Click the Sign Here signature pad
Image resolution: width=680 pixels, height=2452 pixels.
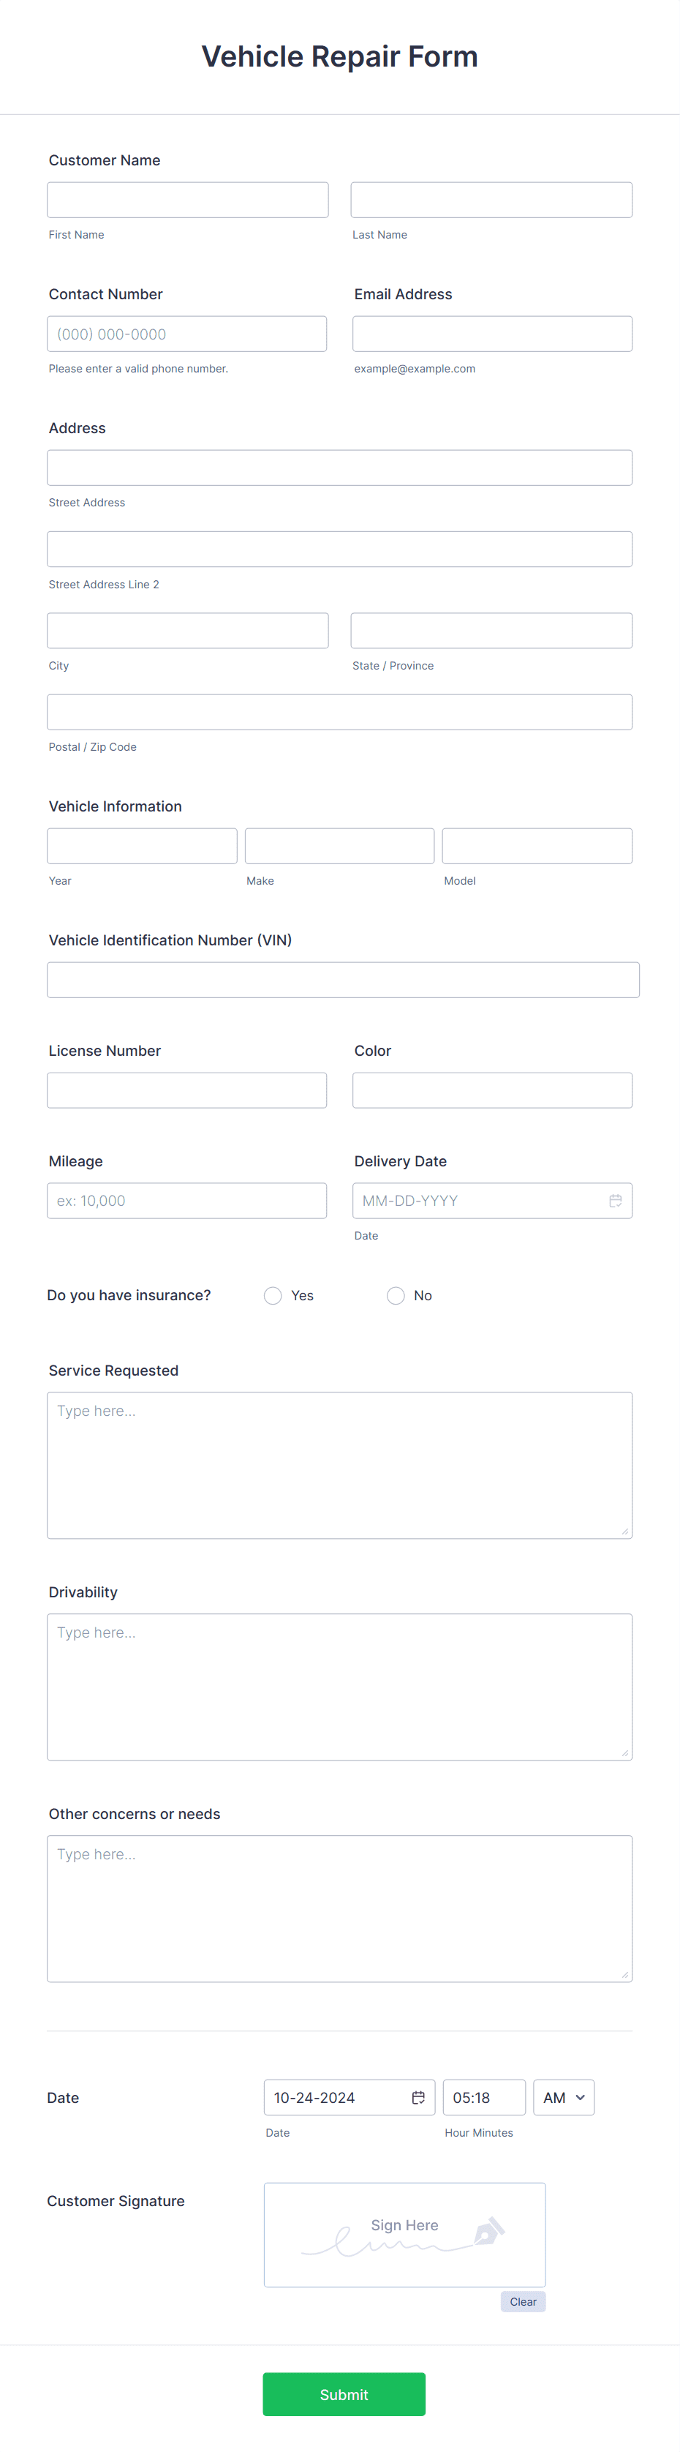(404, 2234)
